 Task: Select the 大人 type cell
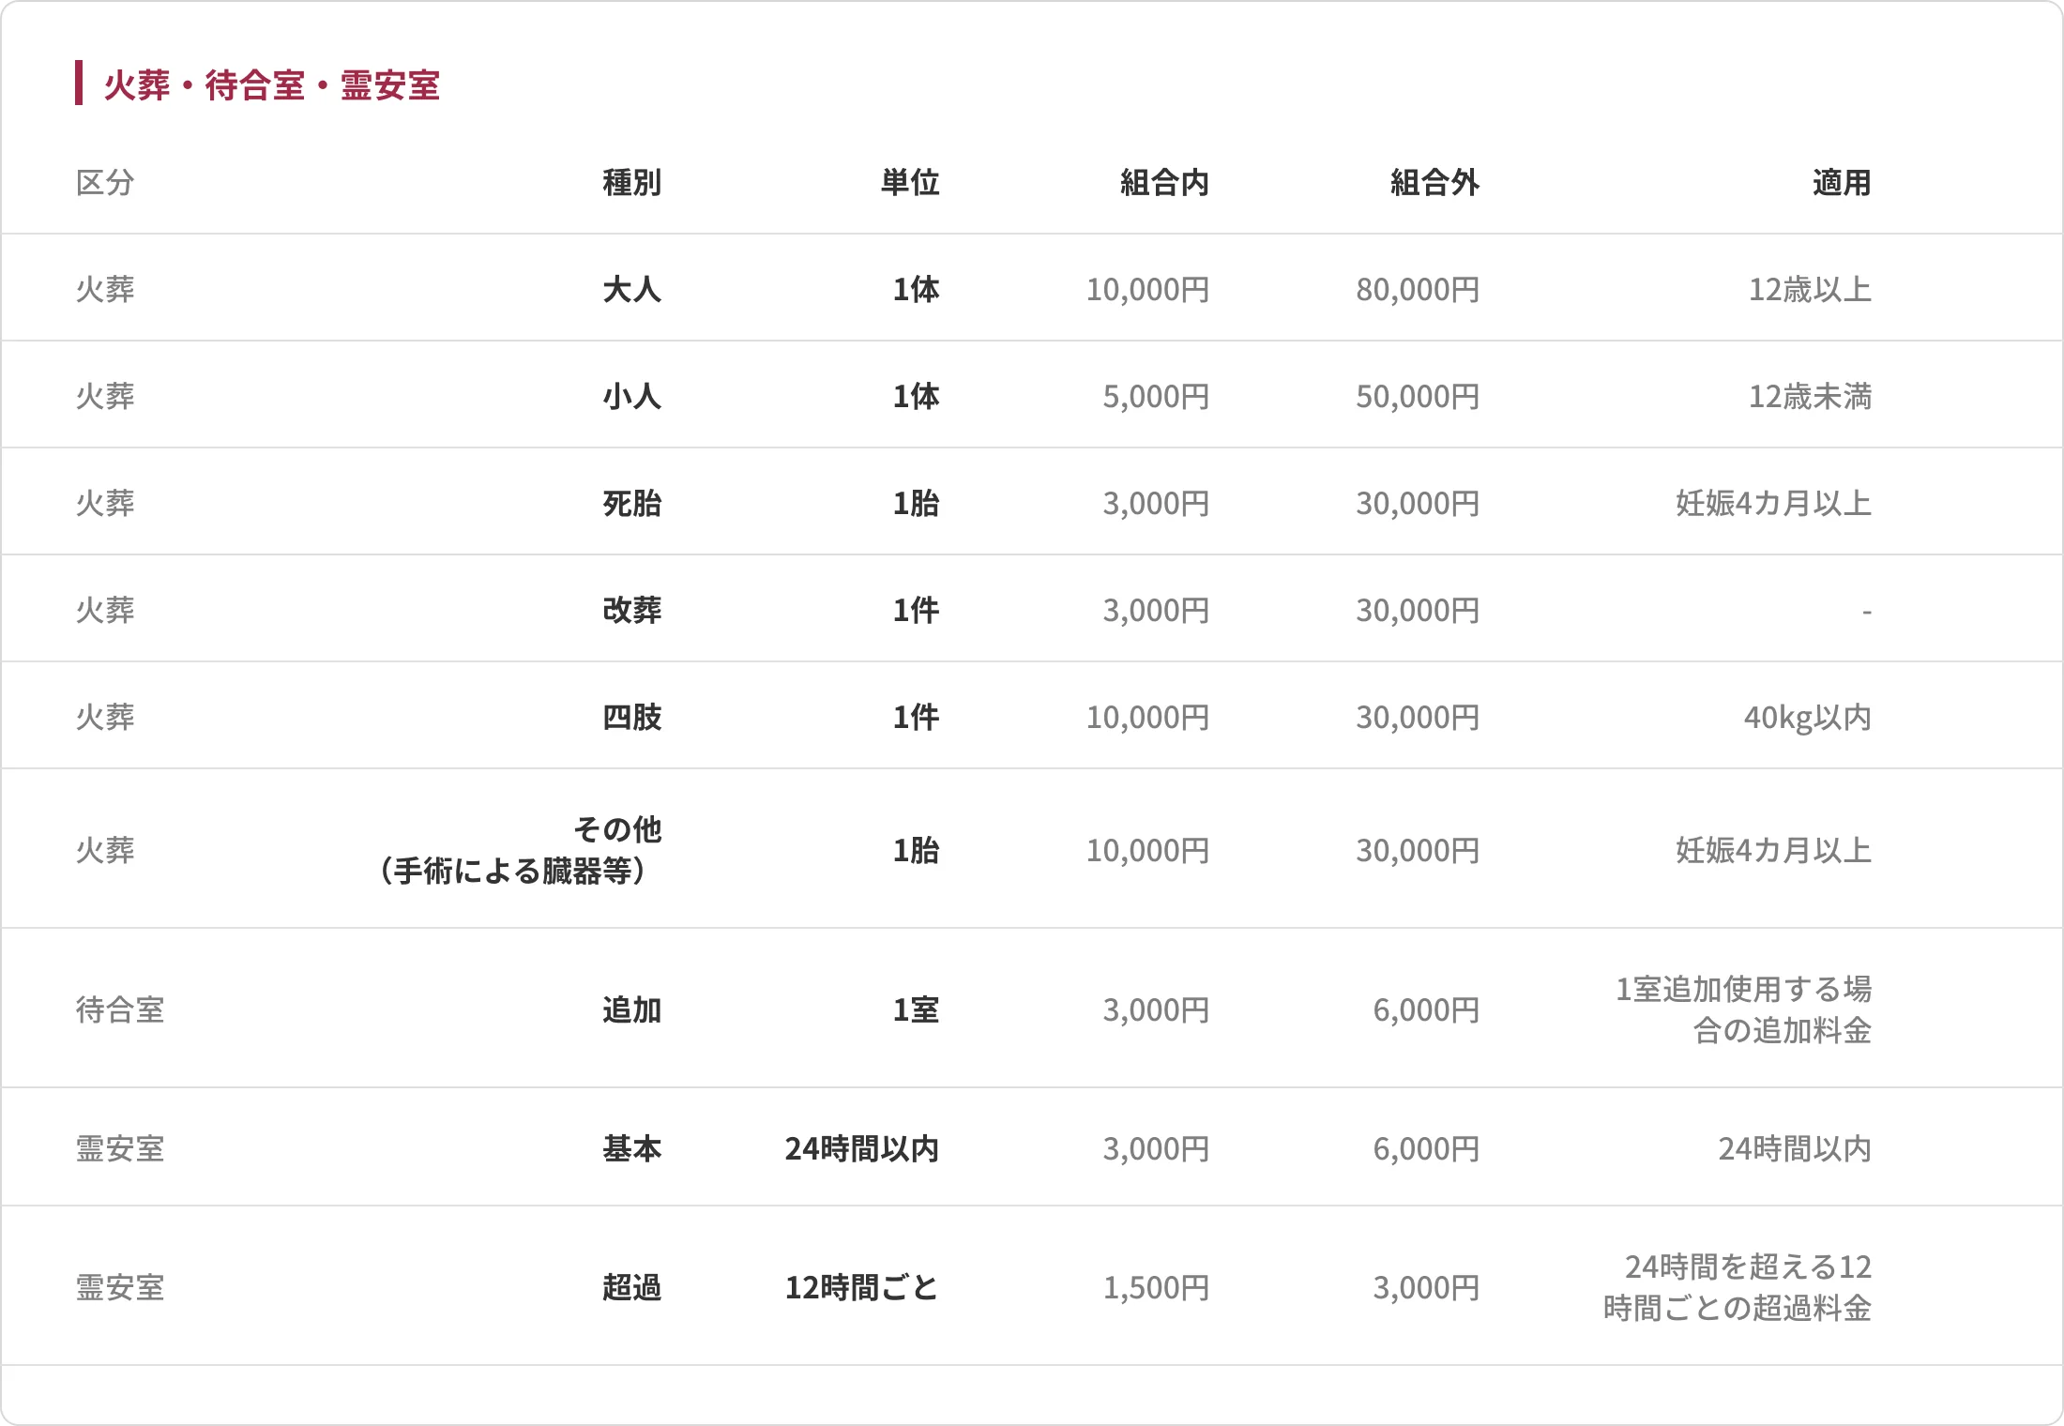[x=632, y=289]
